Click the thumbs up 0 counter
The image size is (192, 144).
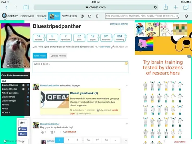click(23, 123)
